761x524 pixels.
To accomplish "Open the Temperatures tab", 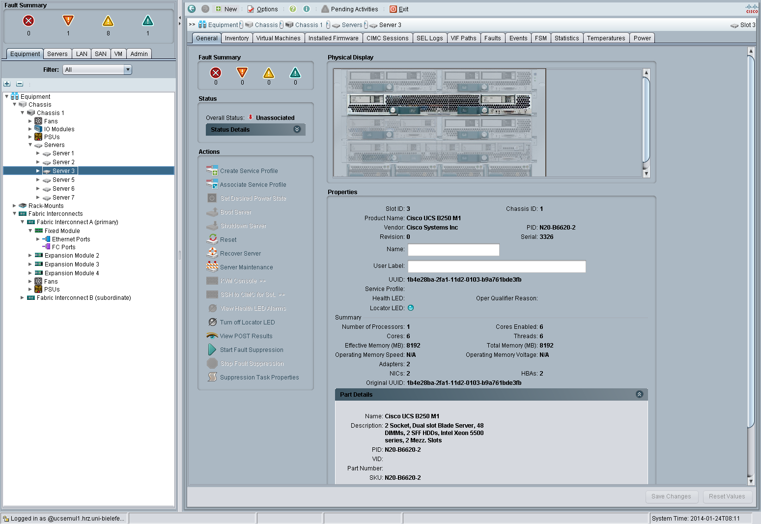I will [606, 38].
